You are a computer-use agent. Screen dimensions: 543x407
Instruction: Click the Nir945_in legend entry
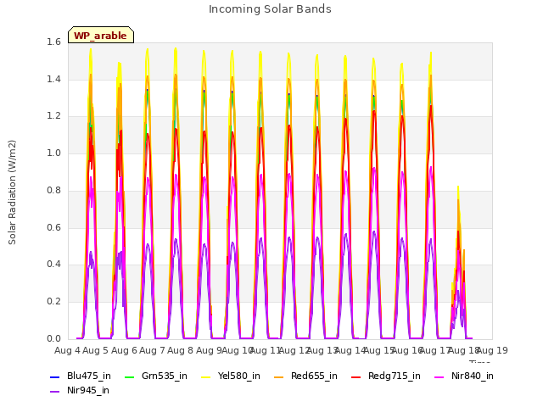(x=80, y=390)
